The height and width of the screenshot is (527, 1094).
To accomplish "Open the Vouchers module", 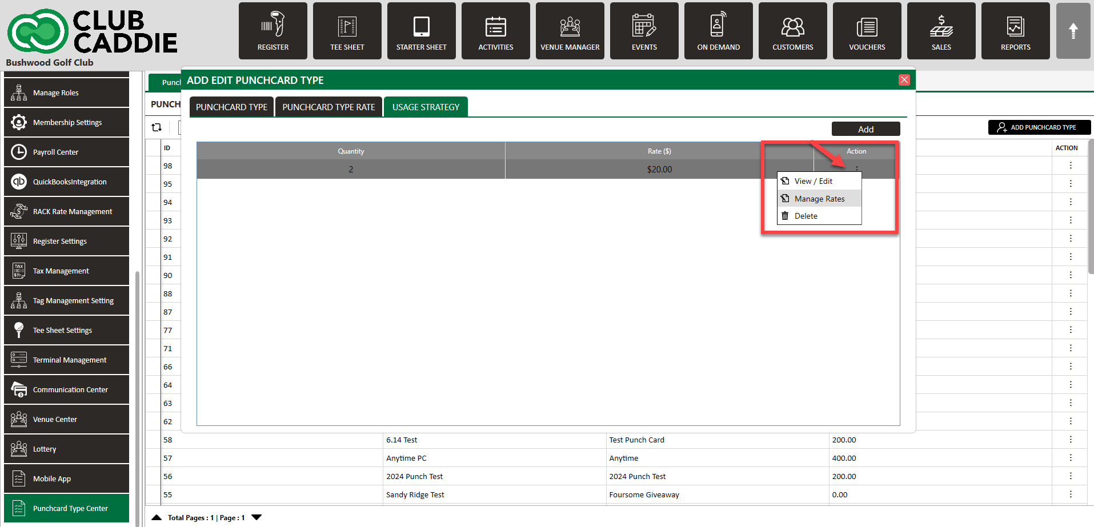I will (867, 31).
